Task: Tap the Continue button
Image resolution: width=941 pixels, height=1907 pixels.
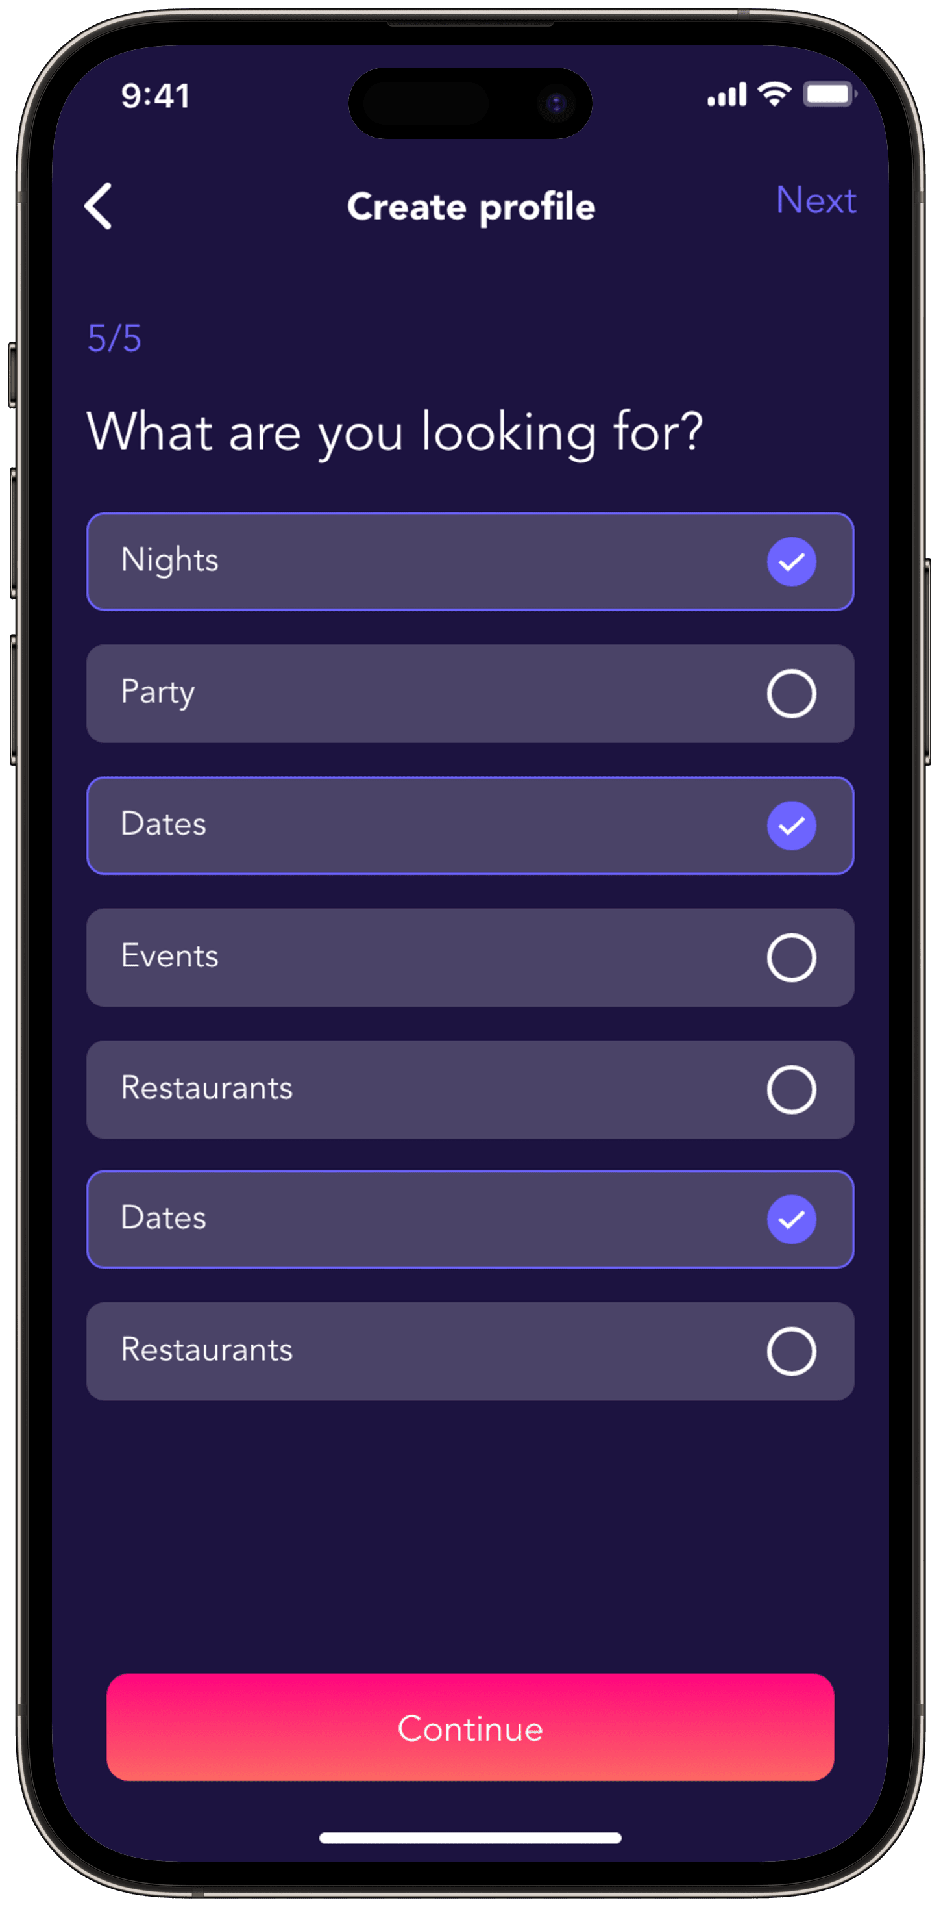Action: tap(470, 1727)
